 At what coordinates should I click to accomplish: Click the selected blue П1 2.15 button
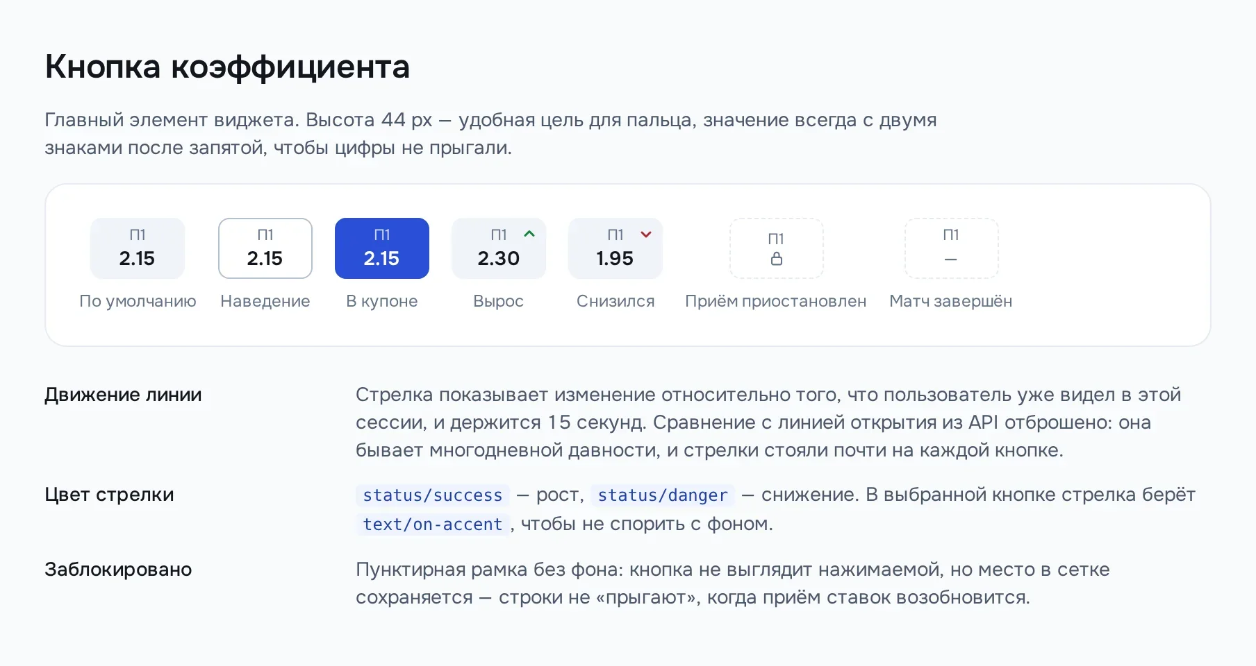point(382,248)
